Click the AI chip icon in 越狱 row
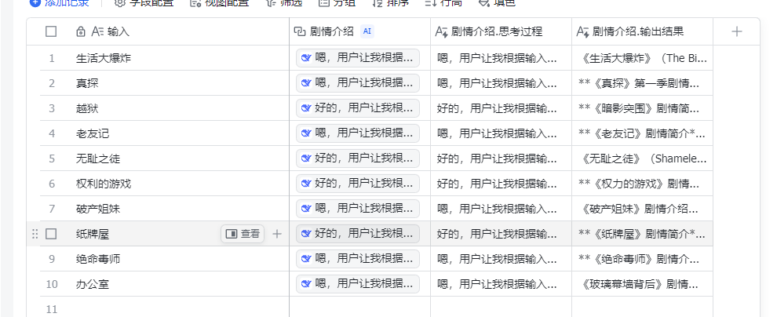777x317 pixels. [x=306, y=108]
